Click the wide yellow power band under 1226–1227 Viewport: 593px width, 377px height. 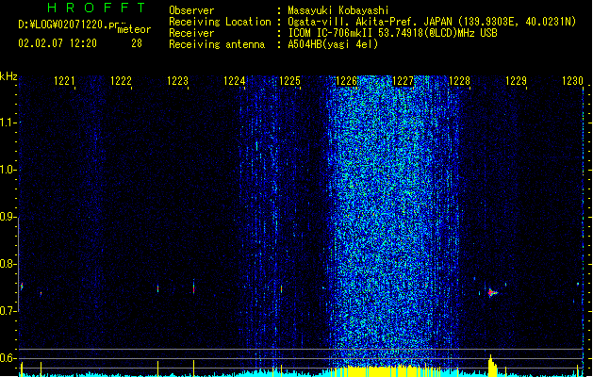[382, 370]
